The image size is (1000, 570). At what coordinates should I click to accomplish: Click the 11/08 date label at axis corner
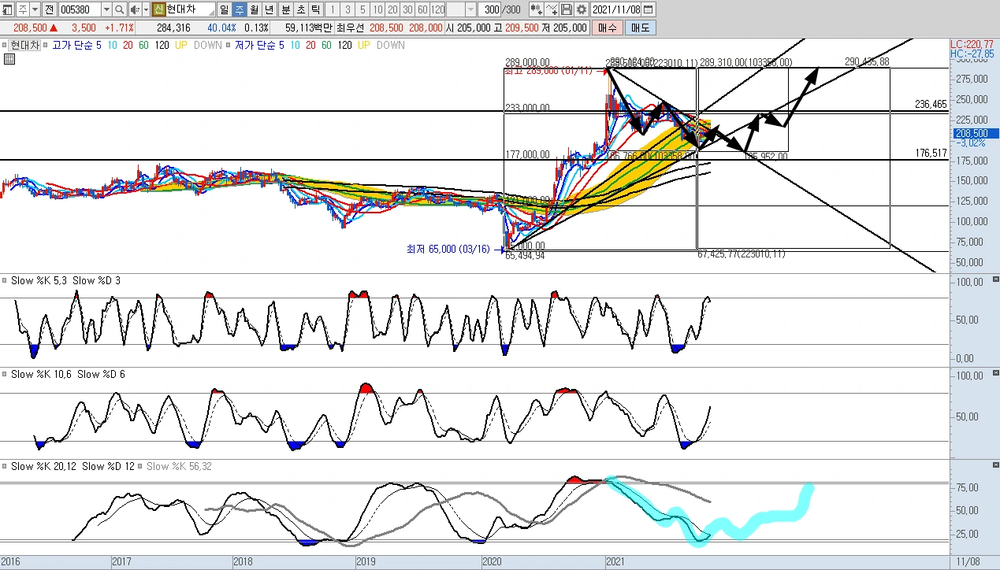click(x=967, y=562)
